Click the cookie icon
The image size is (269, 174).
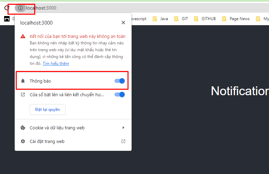[x=23, y=128]
